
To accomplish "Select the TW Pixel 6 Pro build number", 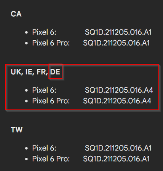I will [117, 159].
